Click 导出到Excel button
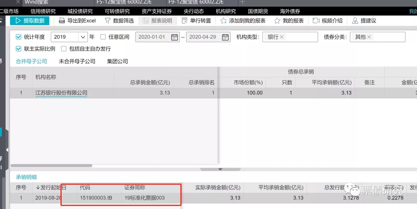Viewport: 417px width, 209px height. click(77, 21)
